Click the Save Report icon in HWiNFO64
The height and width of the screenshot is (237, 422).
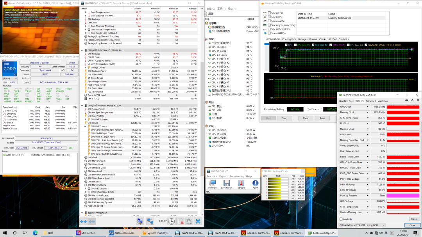(227, 183)
